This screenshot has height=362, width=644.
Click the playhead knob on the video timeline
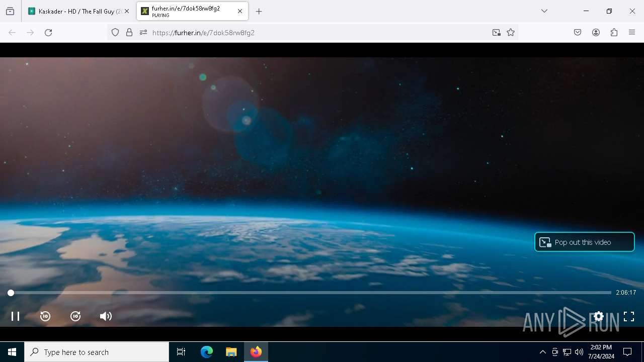11,293
